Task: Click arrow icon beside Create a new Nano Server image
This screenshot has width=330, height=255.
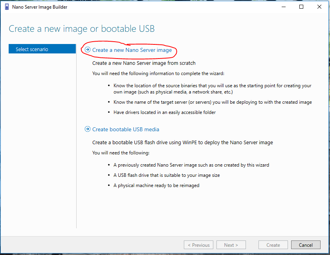Action: [x=88, y=50]
